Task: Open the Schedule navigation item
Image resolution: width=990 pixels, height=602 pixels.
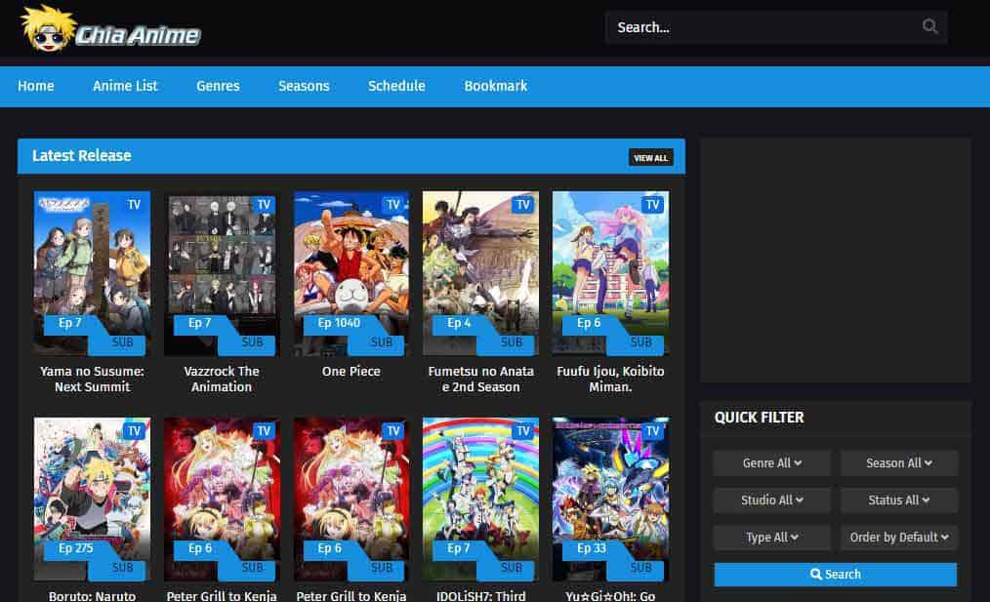Action: (x=396, y=86)
